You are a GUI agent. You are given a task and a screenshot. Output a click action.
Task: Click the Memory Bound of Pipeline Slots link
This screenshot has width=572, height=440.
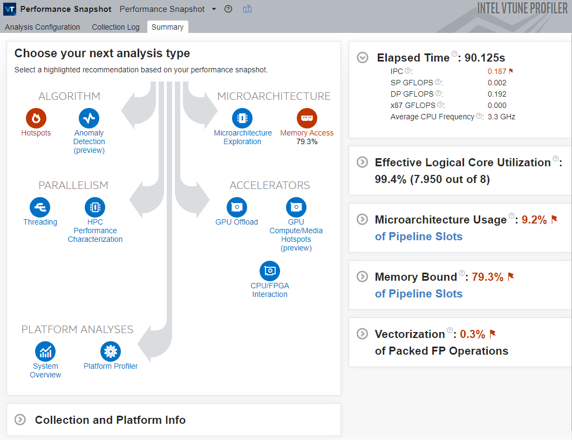click(418, 294)
